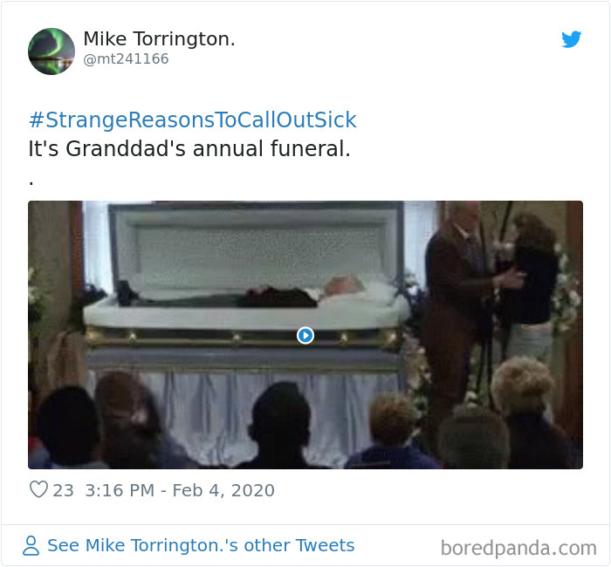Click the boredpanda.com watermark
This screenshot has height=567, width=611.
518,548
